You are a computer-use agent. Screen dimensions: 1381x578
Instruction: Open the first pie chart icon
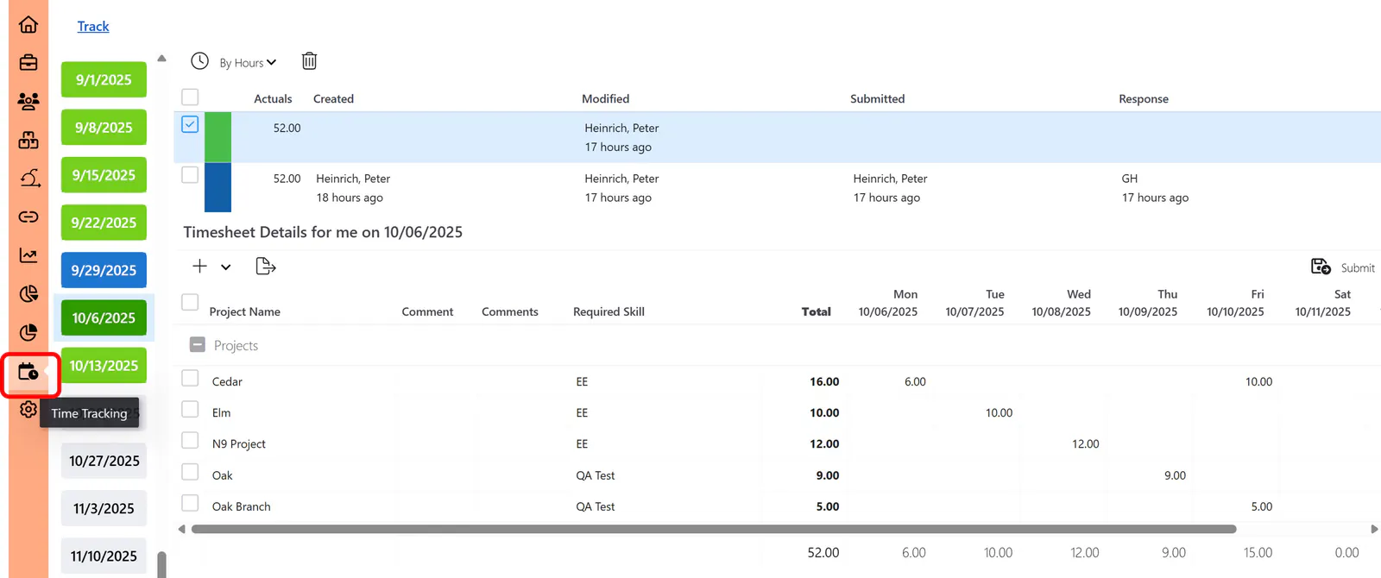click(x=28, y=294)
